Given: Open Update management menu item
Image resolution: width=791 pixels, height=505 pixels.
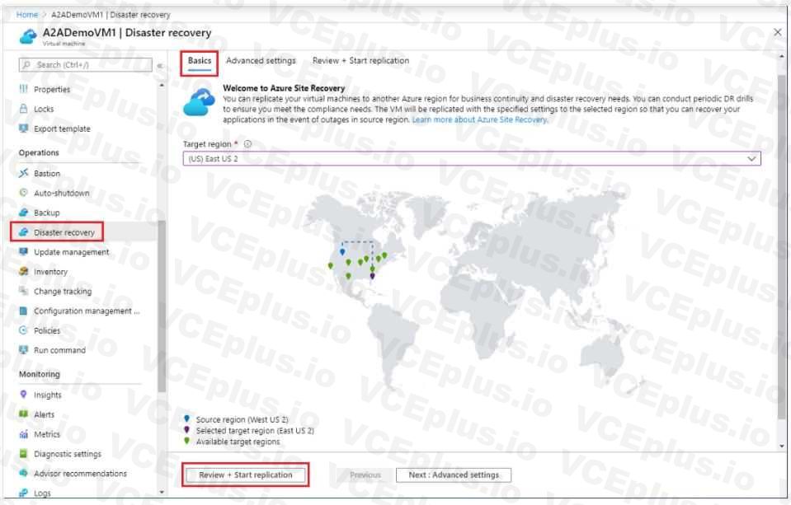Looking at the screenshot, I should point(72,252).
